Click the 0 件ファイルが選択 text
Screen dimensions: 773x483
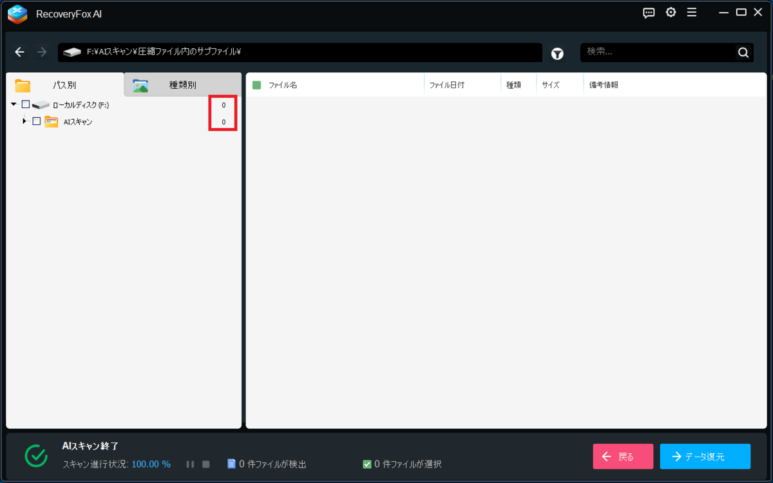pos(408,464)
